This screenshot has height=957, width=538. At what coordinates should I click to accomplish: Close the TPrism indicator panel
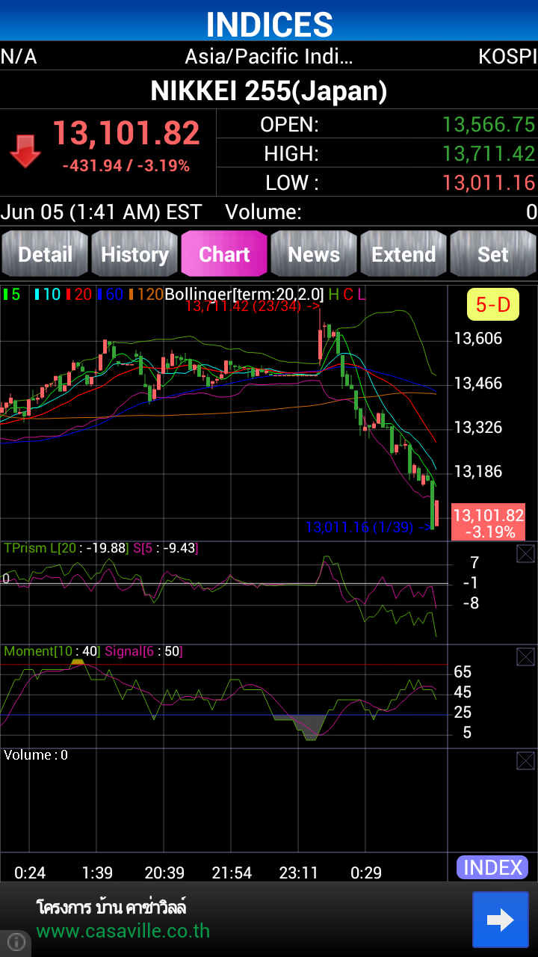[525, 554]
